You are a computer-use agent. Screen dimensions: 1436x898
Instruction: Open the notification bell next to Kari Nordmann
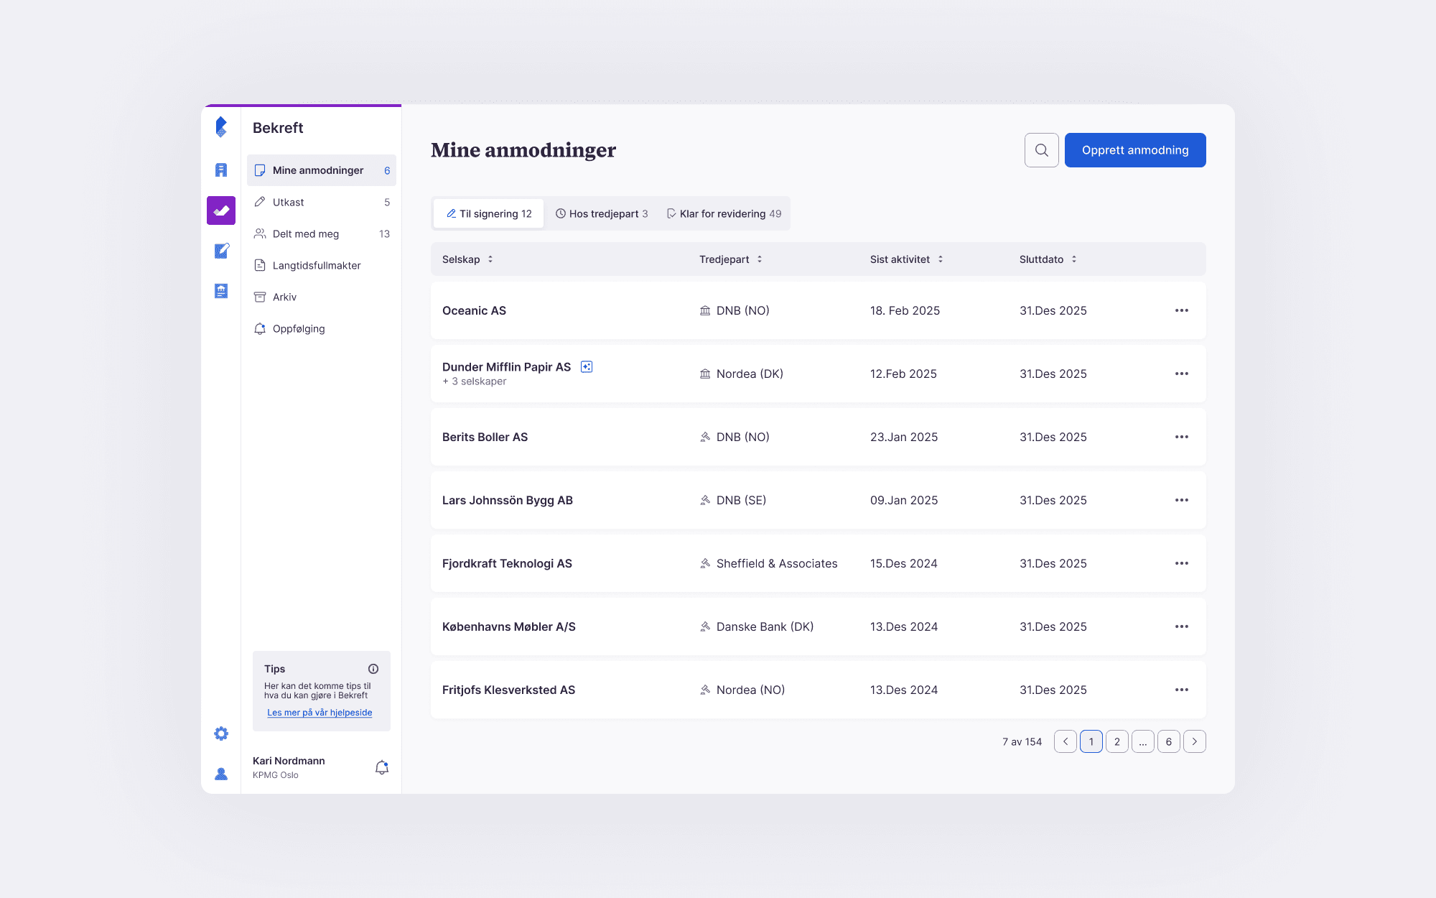[382, 767]
